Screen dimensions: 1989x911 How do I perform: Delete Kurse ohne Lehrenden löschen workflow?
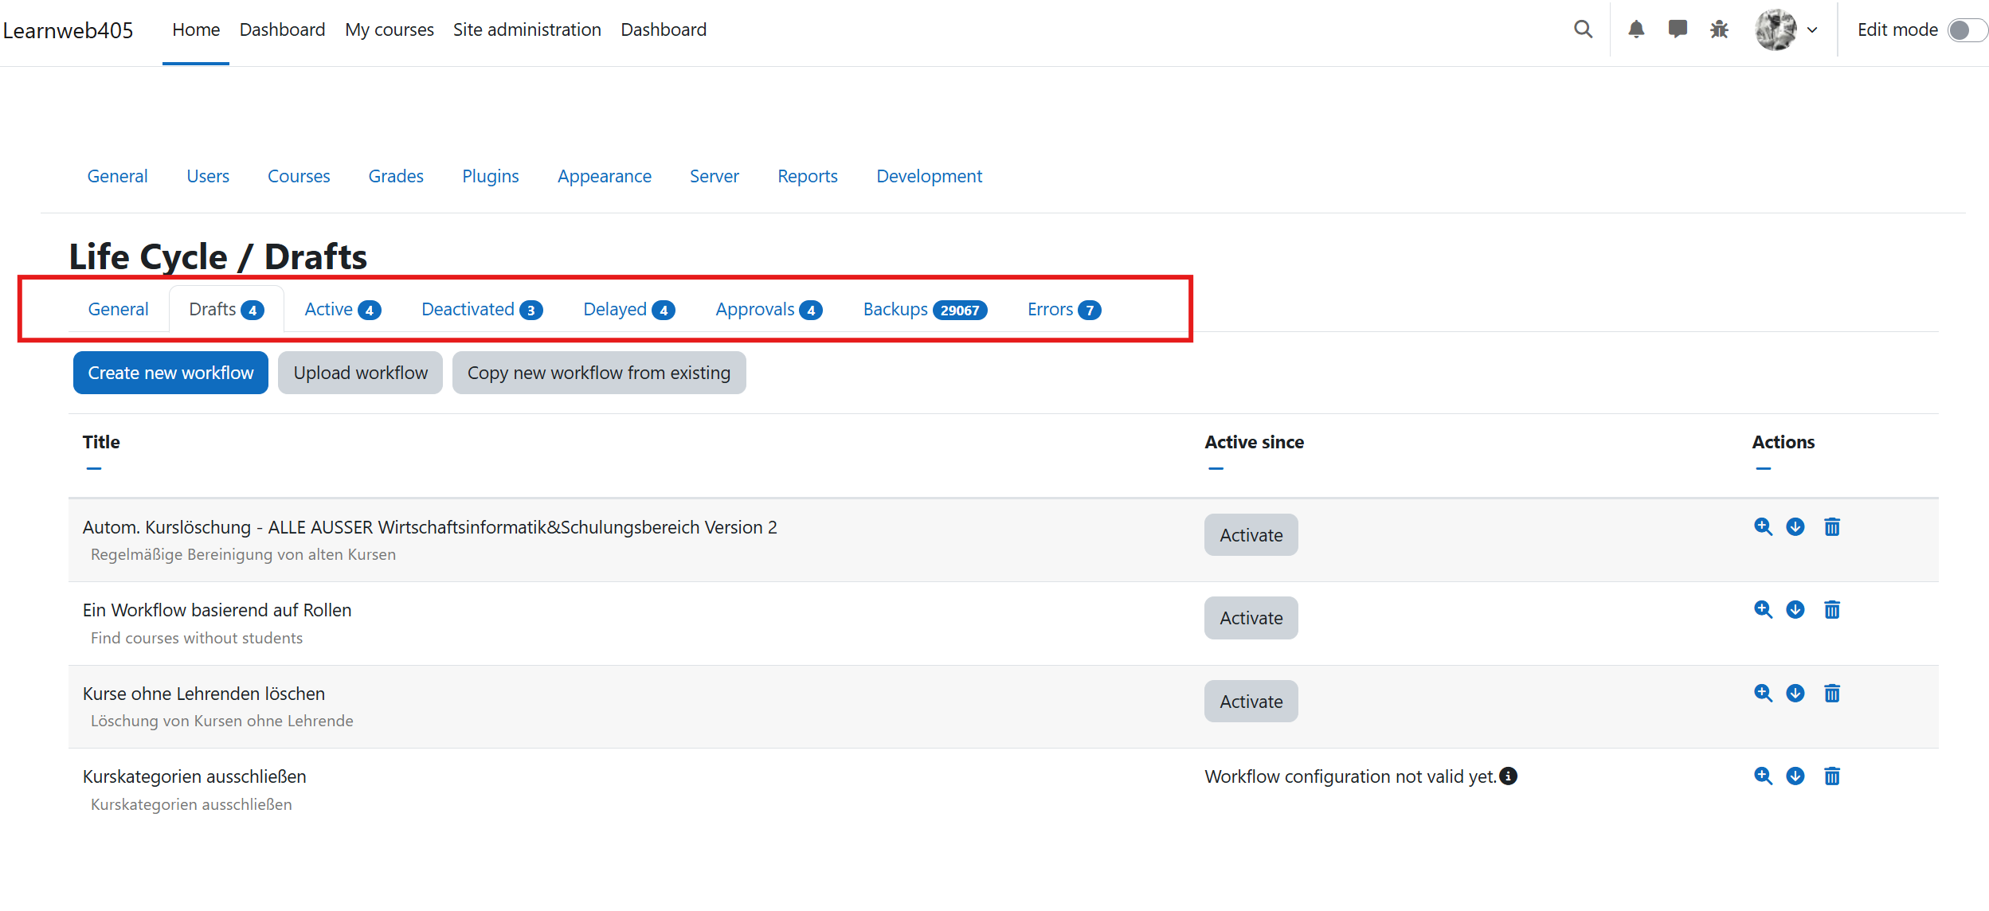[1832, 694]
